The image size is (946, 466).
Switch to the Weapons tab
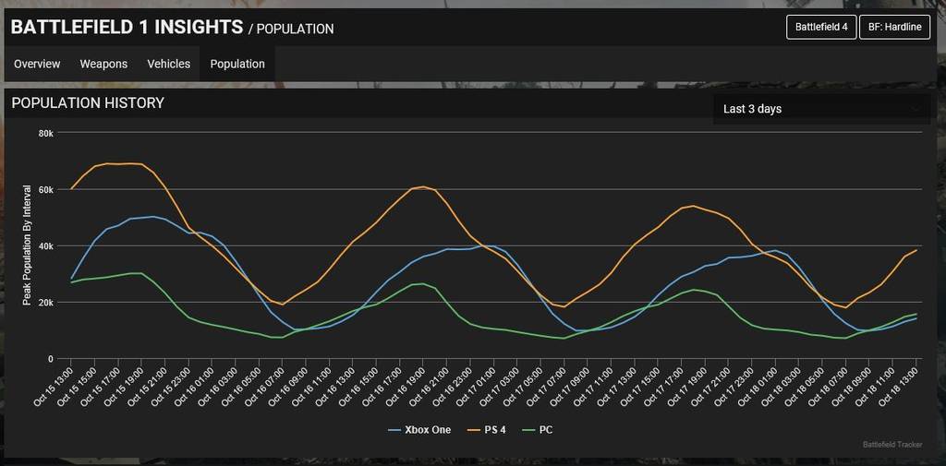point(103,64)
